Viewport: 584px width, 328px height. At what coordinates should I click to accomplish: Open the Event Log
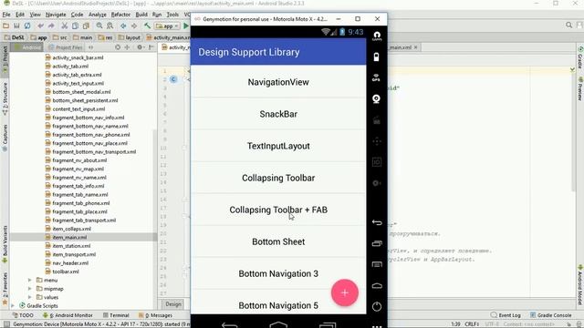point(505,315)
